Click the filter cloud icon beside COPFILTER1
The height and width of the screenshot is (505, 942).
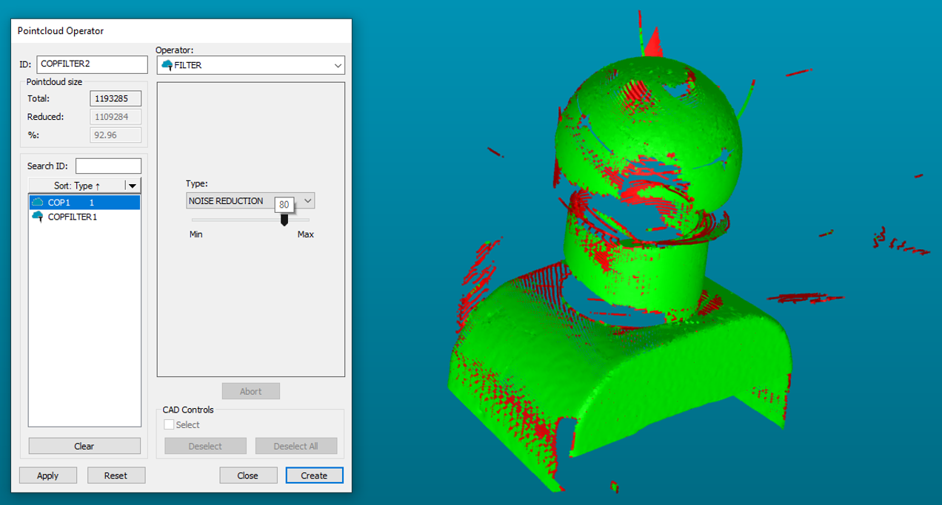pyautogui.click(x=38, y=217)
